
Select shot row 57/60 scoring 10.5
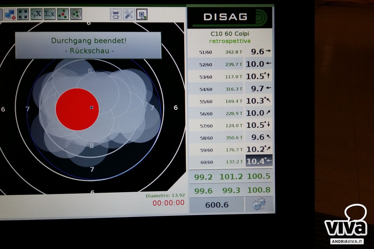pos(231,125)
